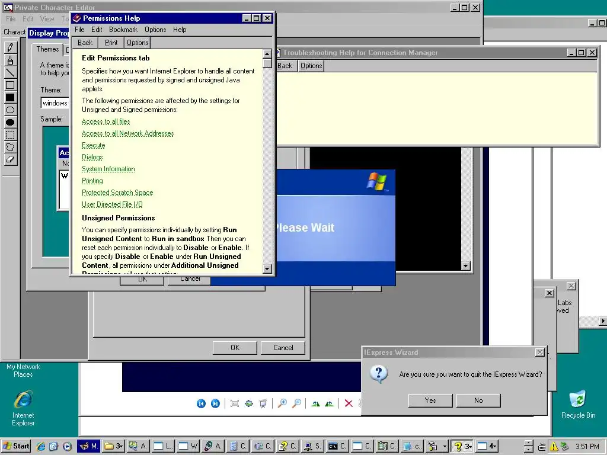Click the Actual Size icon in viewer toolbar
The height and width of the screenshot is (455, 607).
(249, 403)
